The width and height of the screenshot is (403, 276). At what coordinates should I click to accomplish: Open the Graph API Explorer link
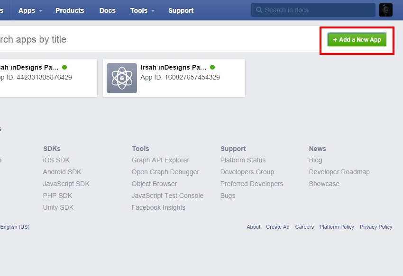pos(160,160)
